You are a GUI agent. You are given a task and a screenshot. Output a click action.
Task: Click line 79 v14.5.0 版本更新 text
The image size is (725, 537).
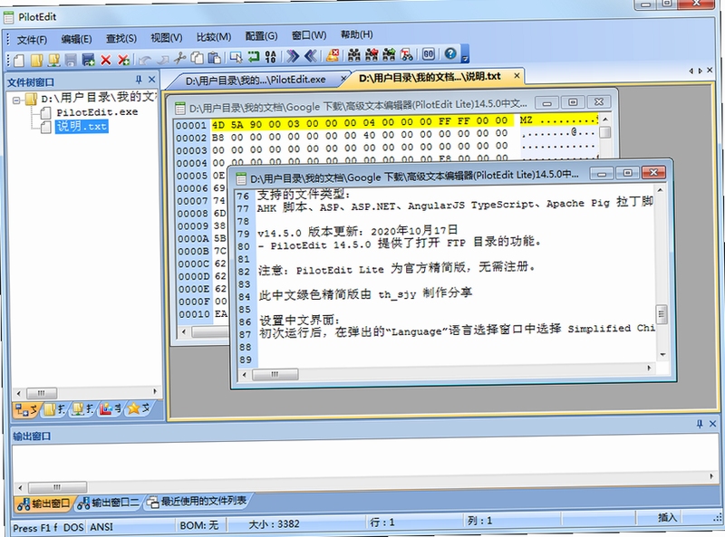point(357,231)
